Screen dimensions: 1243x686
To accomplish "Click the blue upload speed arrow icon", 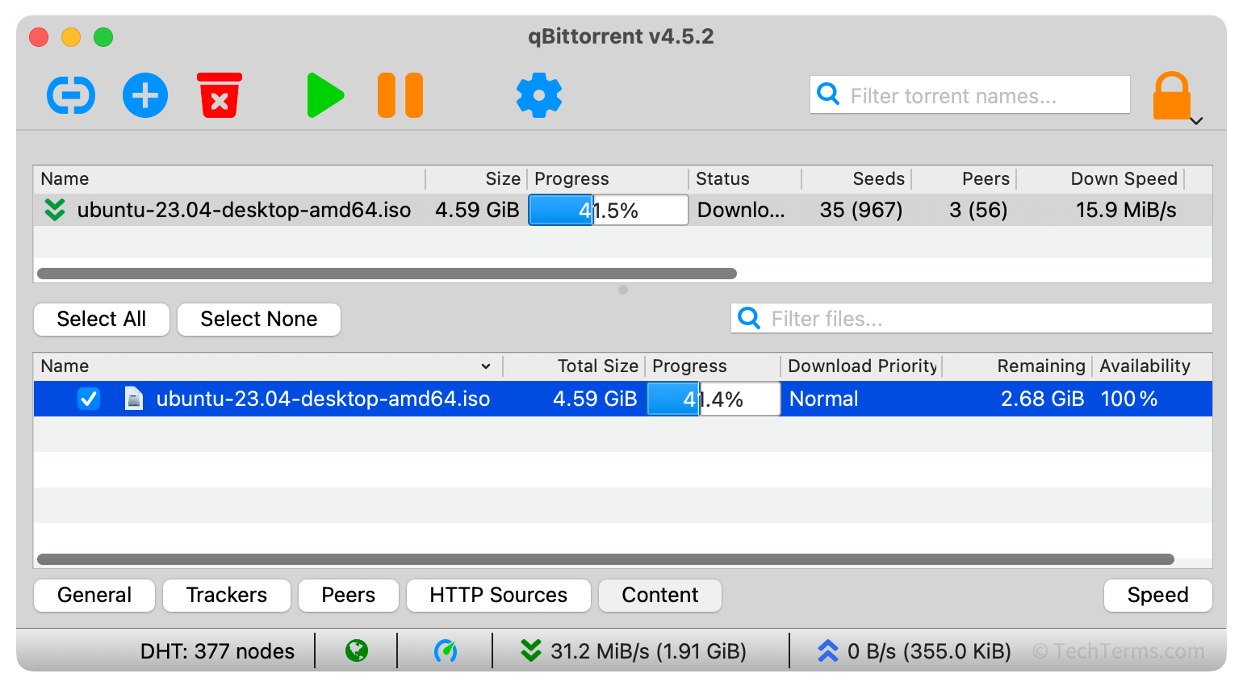I will (828, 650).
